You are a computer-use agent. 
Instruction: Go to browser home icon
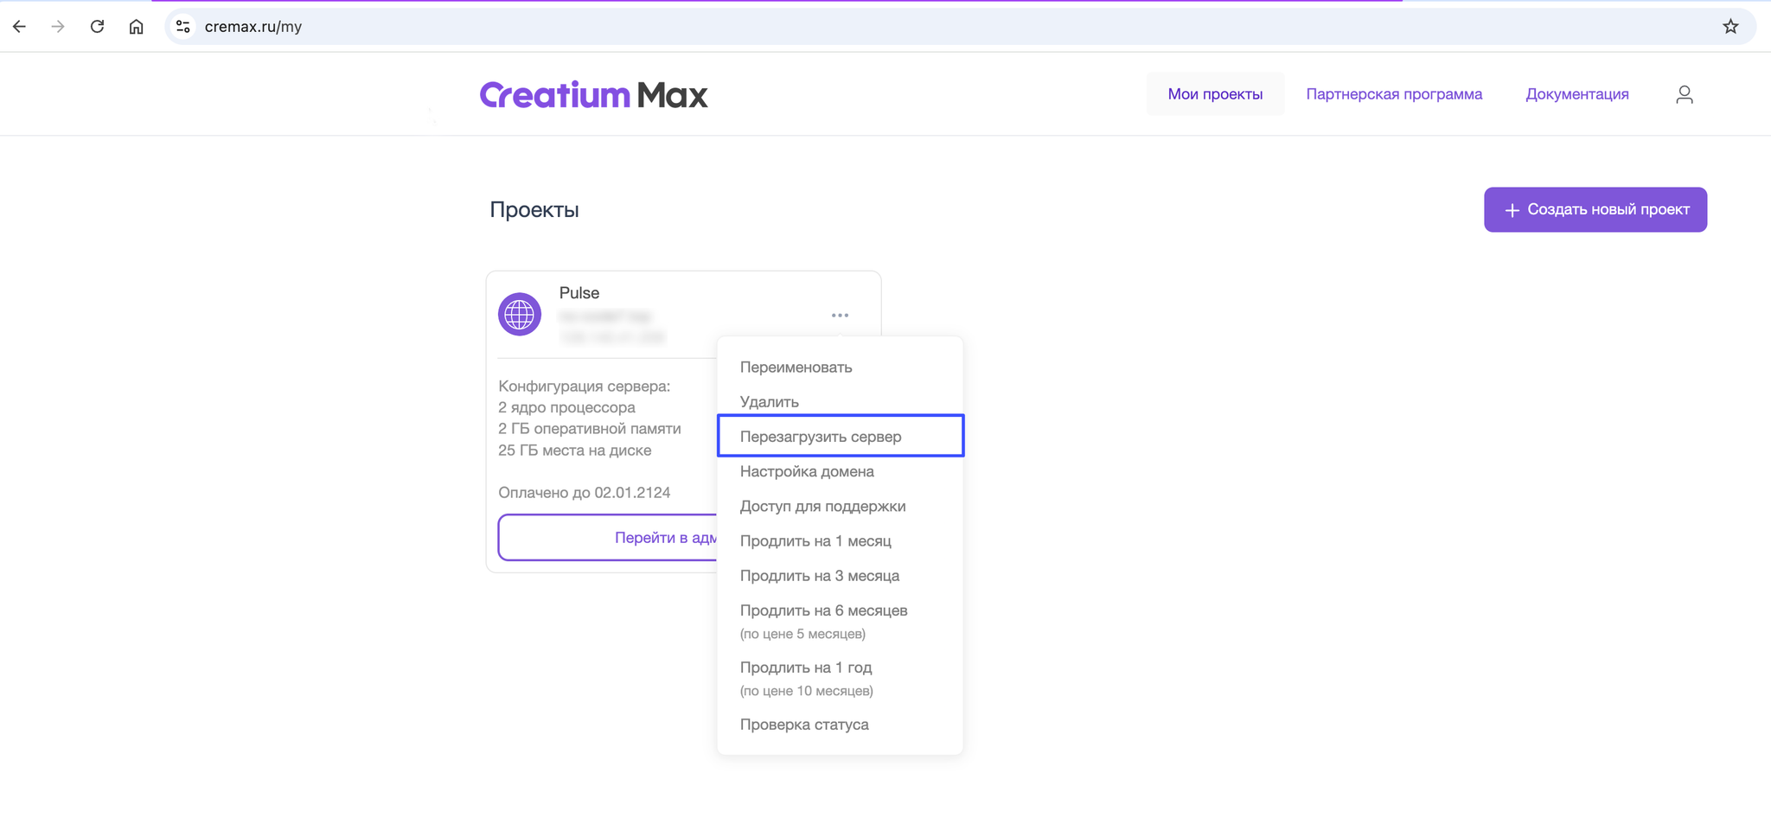coord(136,27)
